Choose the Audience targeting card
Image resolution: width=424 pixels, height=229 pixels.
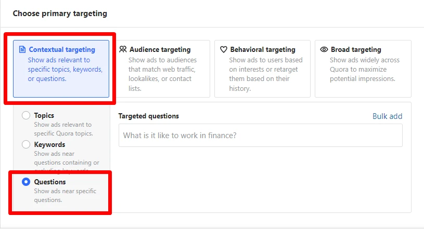[x=162, y=69]
